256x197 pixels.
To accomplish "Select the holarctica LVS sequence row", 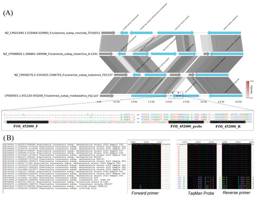I will click(50, 178).
